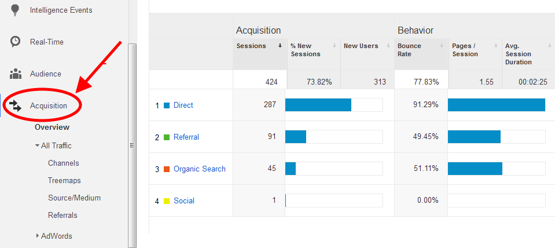Click the Audience people icon
Screen dimensions: 555x248
click(16, 74)
